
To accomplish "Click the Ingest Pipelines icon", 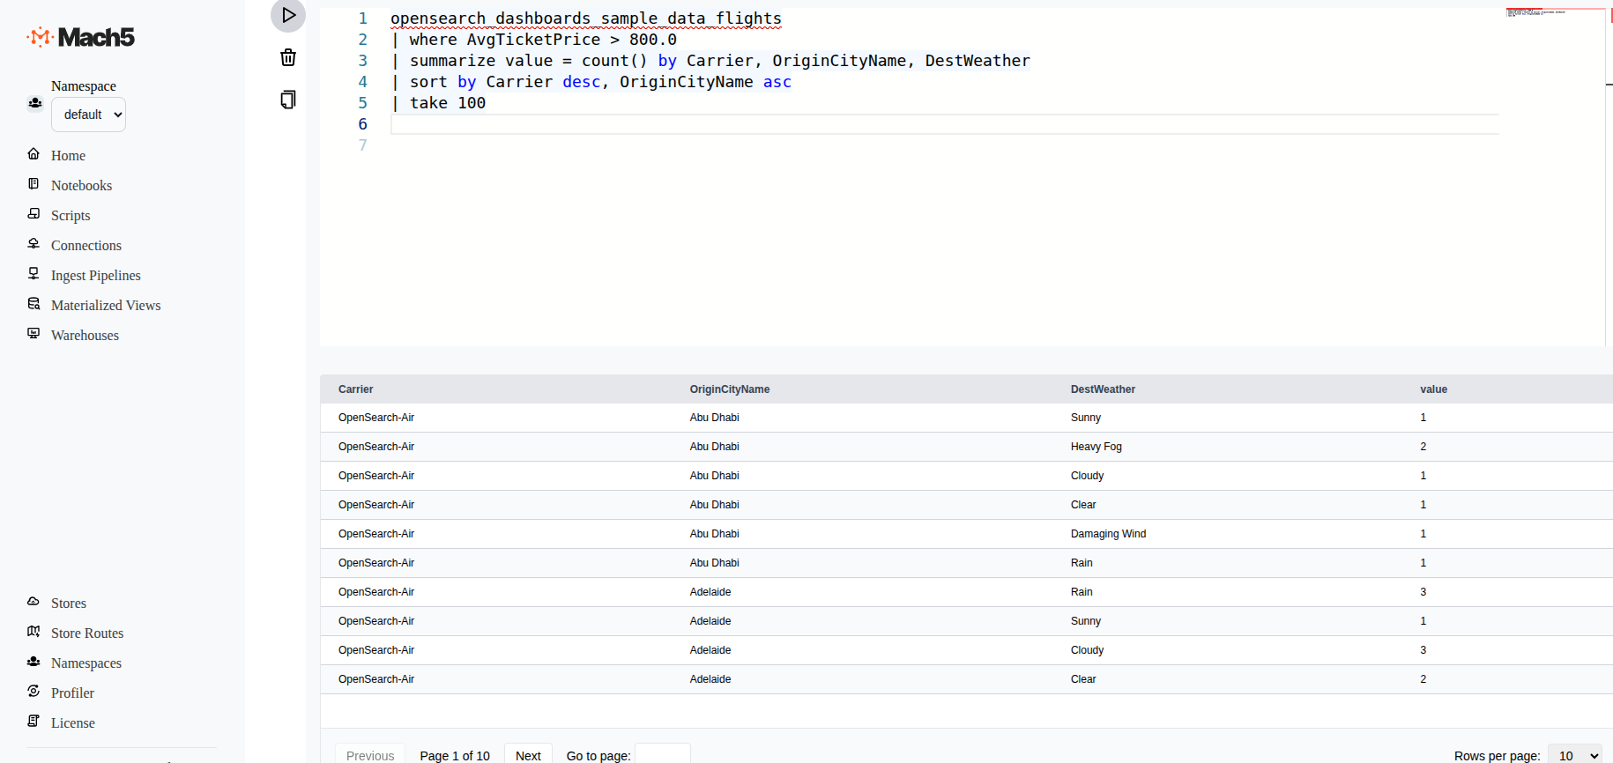I will [x=33, y=274].
